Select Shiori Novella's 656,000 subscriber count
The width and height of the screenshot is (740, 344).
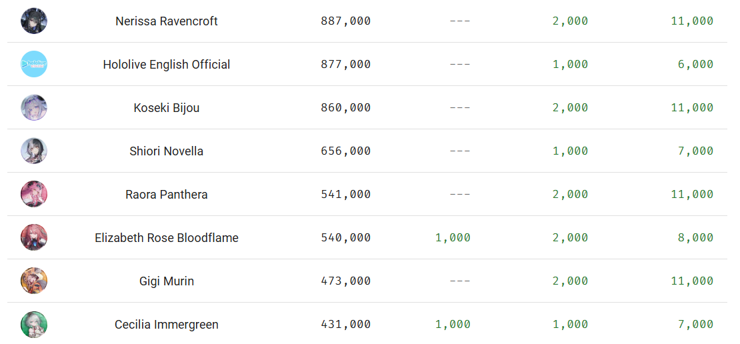345,151
